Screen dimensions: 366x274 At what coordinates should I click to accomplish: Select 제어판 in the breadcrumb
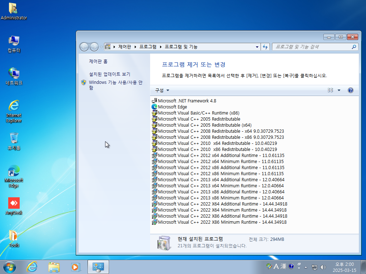pyautogui.click(x=125, y=47)
